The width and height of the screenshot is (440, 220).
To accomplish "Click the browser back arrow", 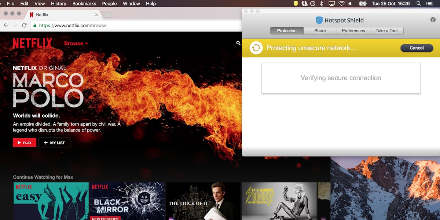I will (5, 25).
